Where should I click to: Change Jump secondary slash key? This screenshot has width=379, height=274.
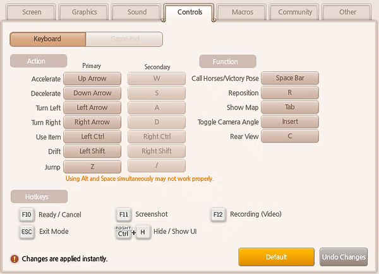(157, 166)
